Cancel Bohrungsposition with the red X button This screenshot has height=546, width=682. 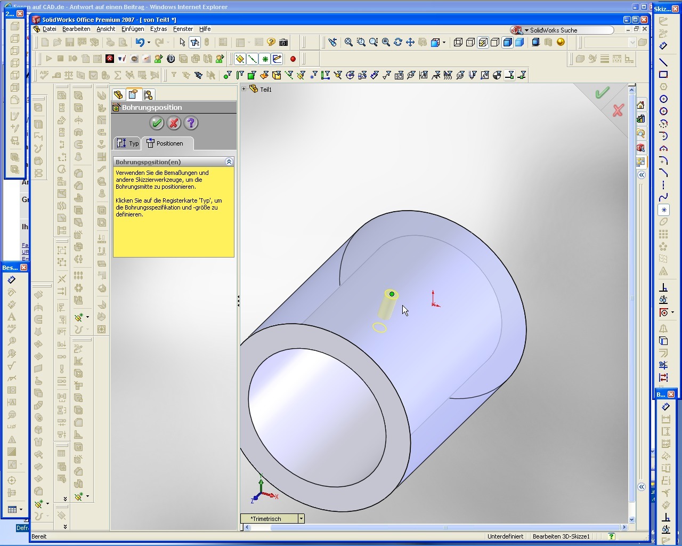point(174,123)
